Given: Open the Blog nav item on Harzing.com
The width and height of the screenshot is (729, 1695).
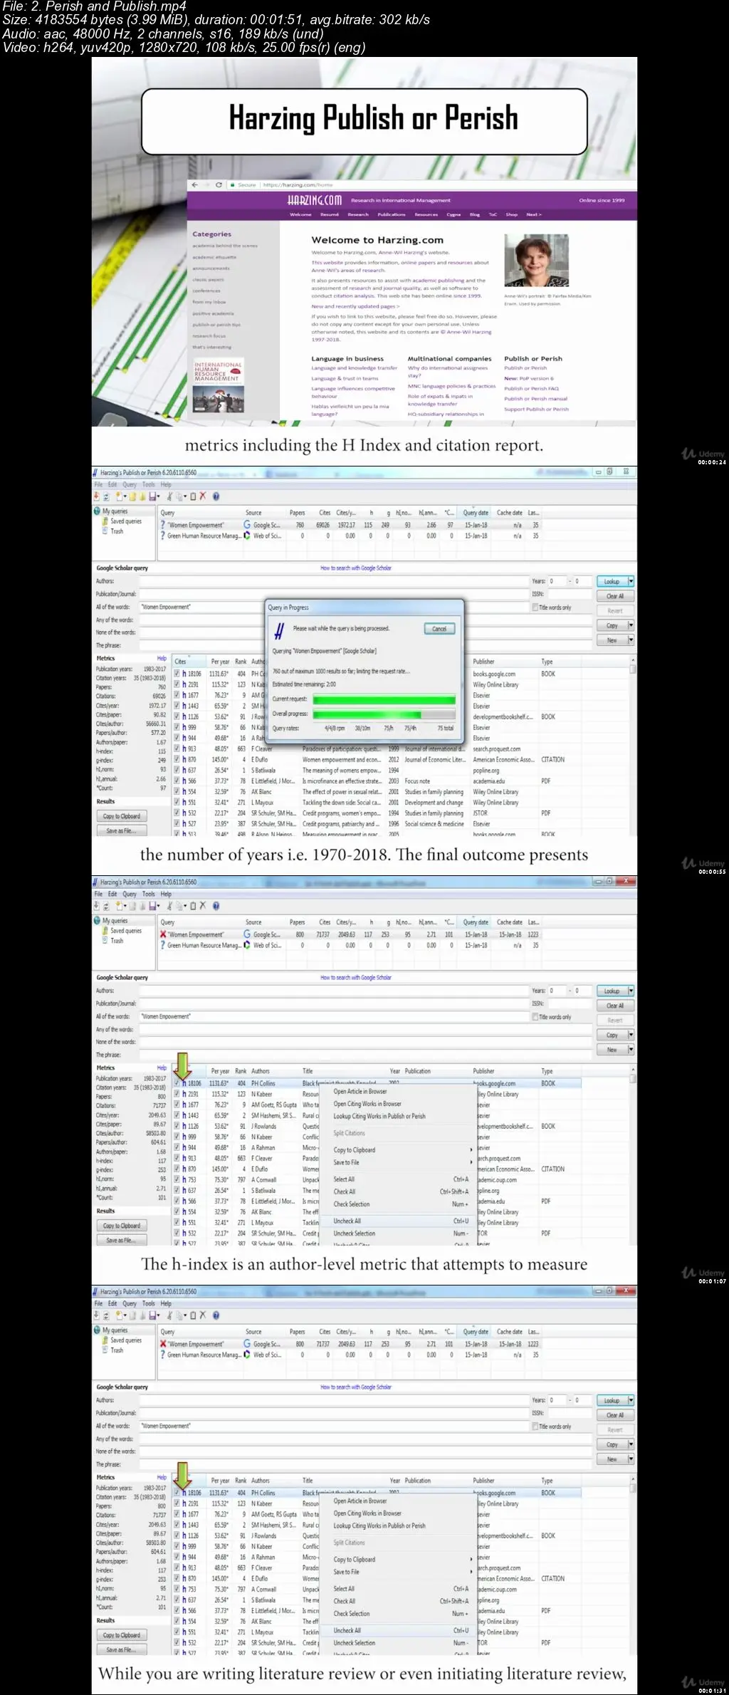Looking at the screenshot, I should pyautogui.click(x=475, y=214).
